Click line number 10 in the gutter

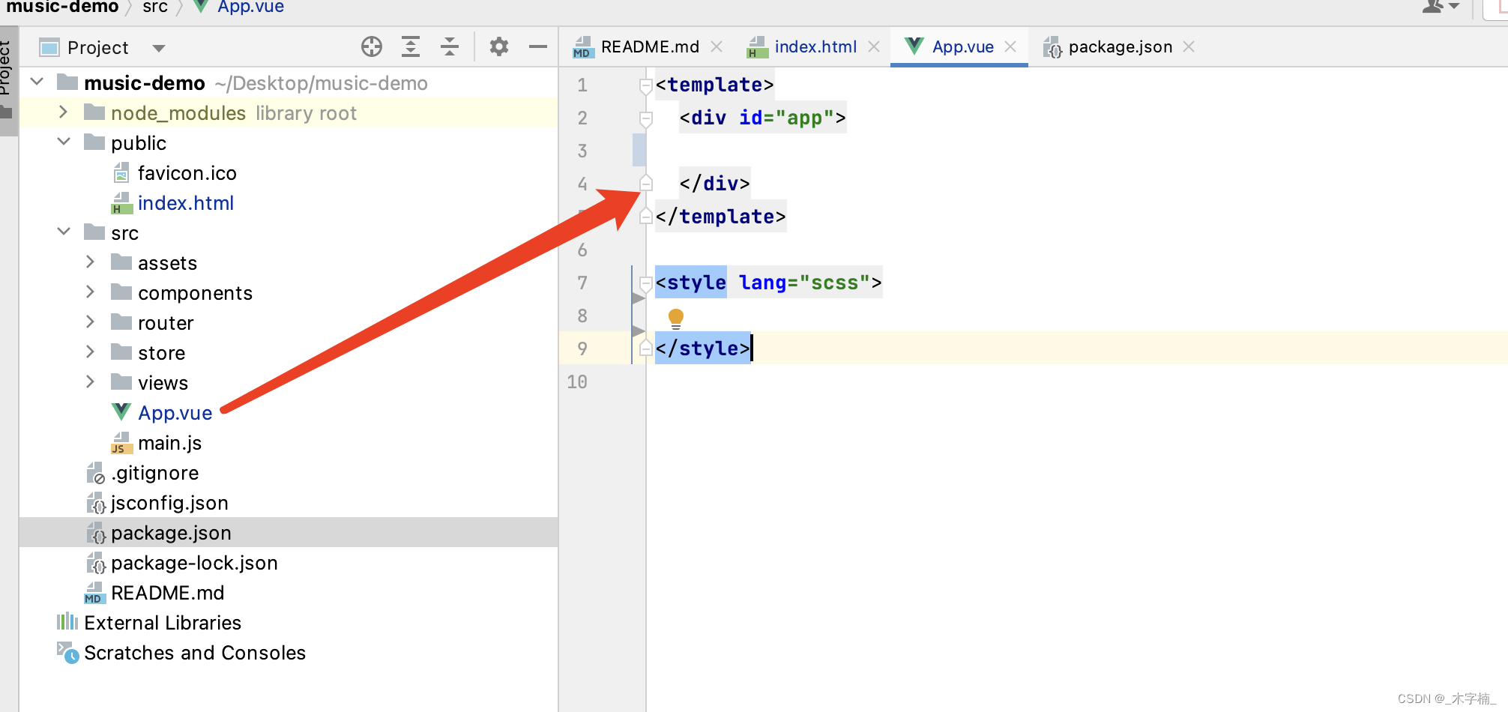coord(577,381)
